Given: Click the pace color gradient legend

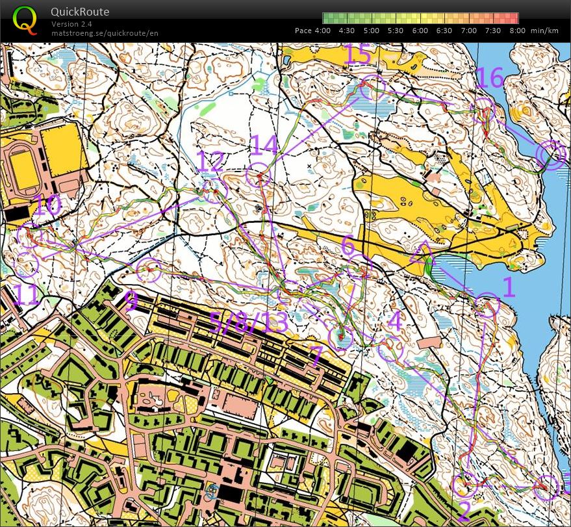Looking at the screenshot, I should (x=420, y=18).
